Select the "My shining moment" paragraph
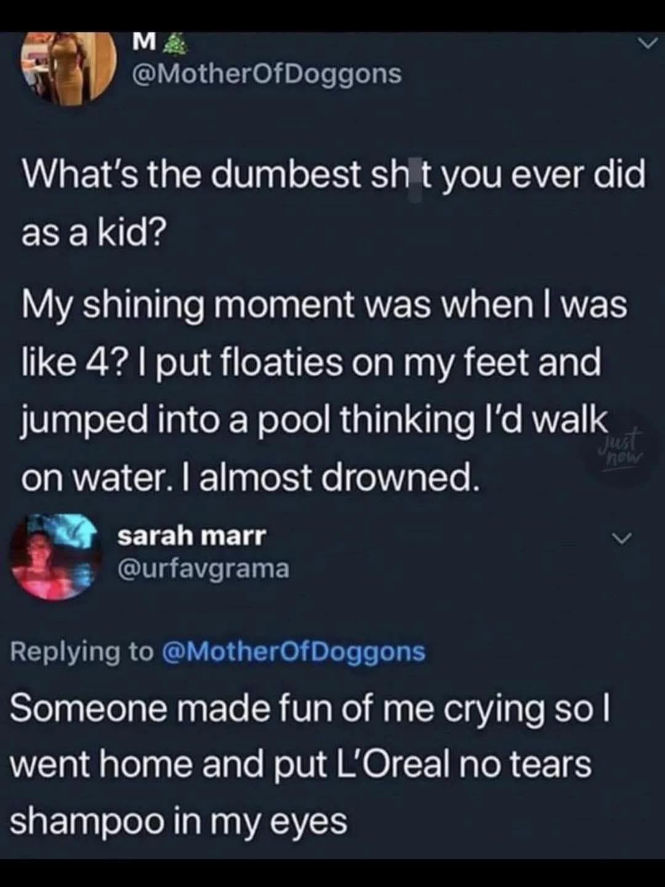Image resolution: width=665 pixels, height=887 pixels. pos(323,390)
